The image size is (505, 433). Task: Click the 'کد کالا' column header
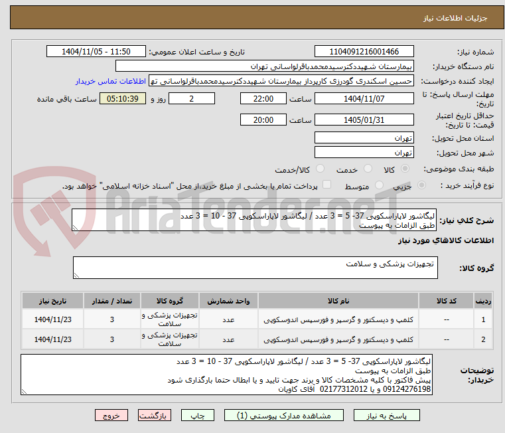pos(446,301)
